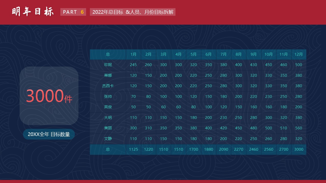
Task: Click the 10月 column header
Action: (269, 54)
